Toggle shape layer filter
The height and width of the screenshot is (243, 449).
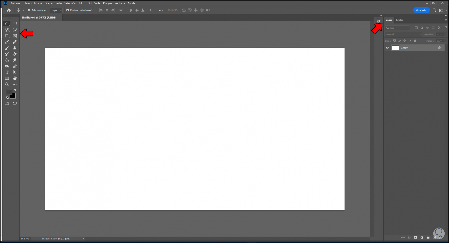(x=433, y=28)
